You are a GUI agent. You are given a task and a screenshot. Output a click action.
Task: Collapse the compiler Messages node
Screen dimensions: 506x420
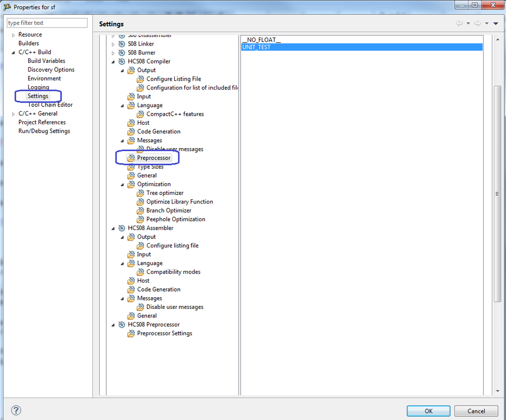[122, 141]
